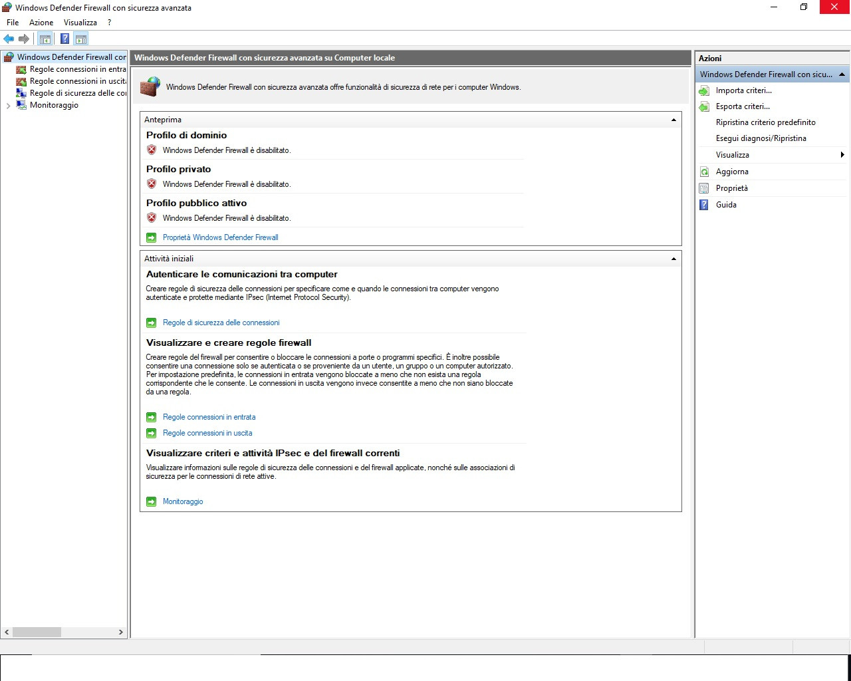Click the firewall icon in the title bar
The height and width of the screenshot is (681, 851).
(x=7, y=7)
